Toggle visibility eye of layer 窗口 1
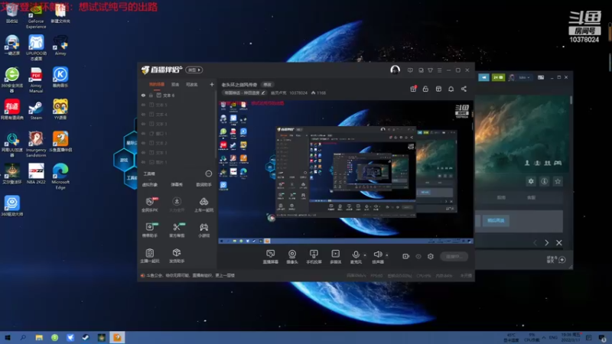The image size is (612, 344). [x=143, y=133]
